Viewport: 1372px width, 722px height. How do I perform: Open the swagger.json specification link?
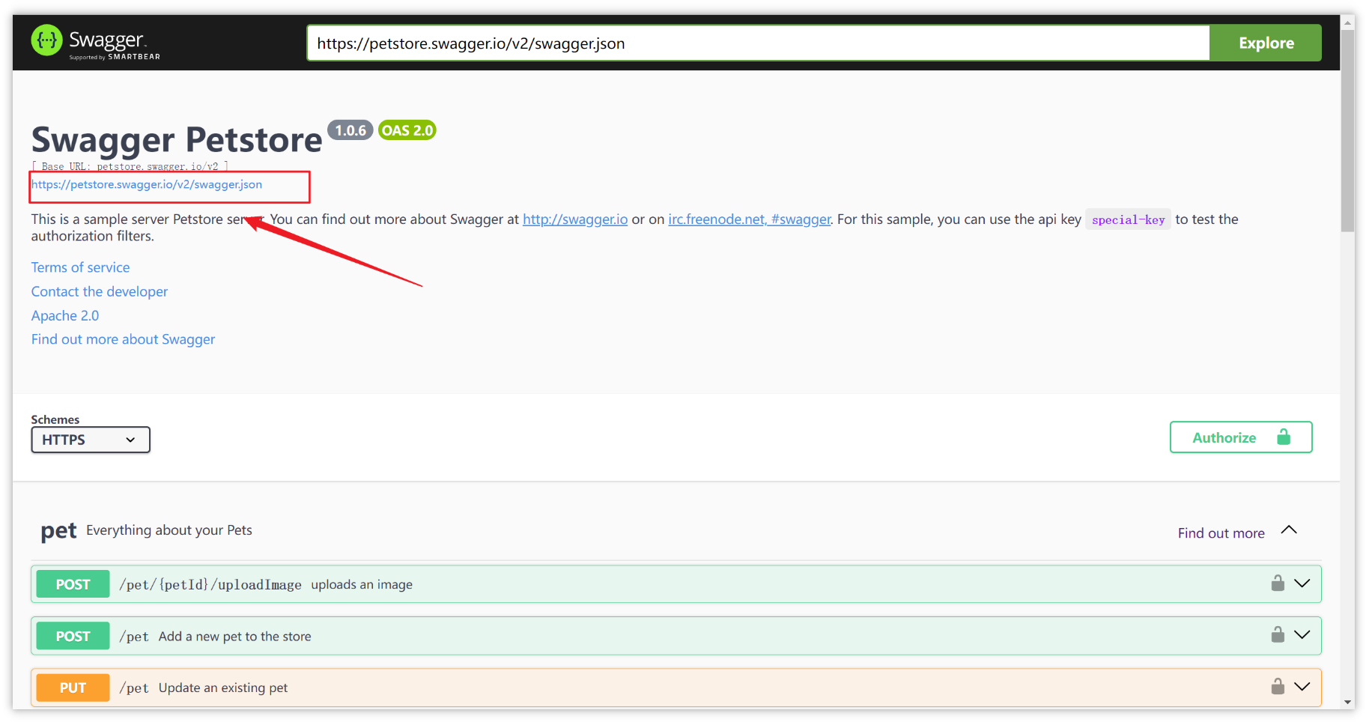coord(147,184)
